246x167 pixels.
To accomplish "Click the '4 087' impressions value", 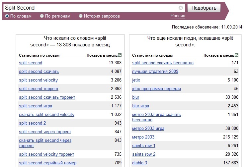I will pyautogui.click(x=116, y=72).
